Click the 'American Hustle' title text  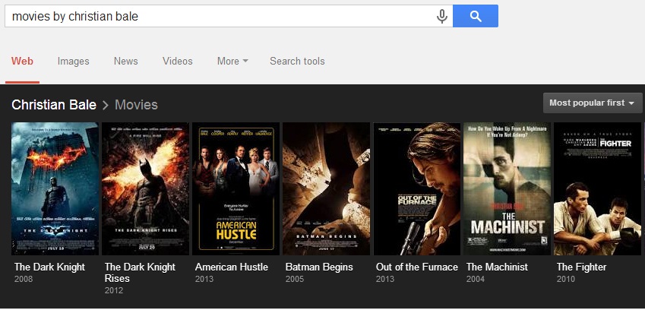coord(231,267)
